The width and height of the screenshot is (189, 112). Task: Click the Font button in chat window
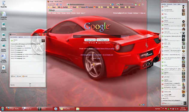[x=13, y=76]
